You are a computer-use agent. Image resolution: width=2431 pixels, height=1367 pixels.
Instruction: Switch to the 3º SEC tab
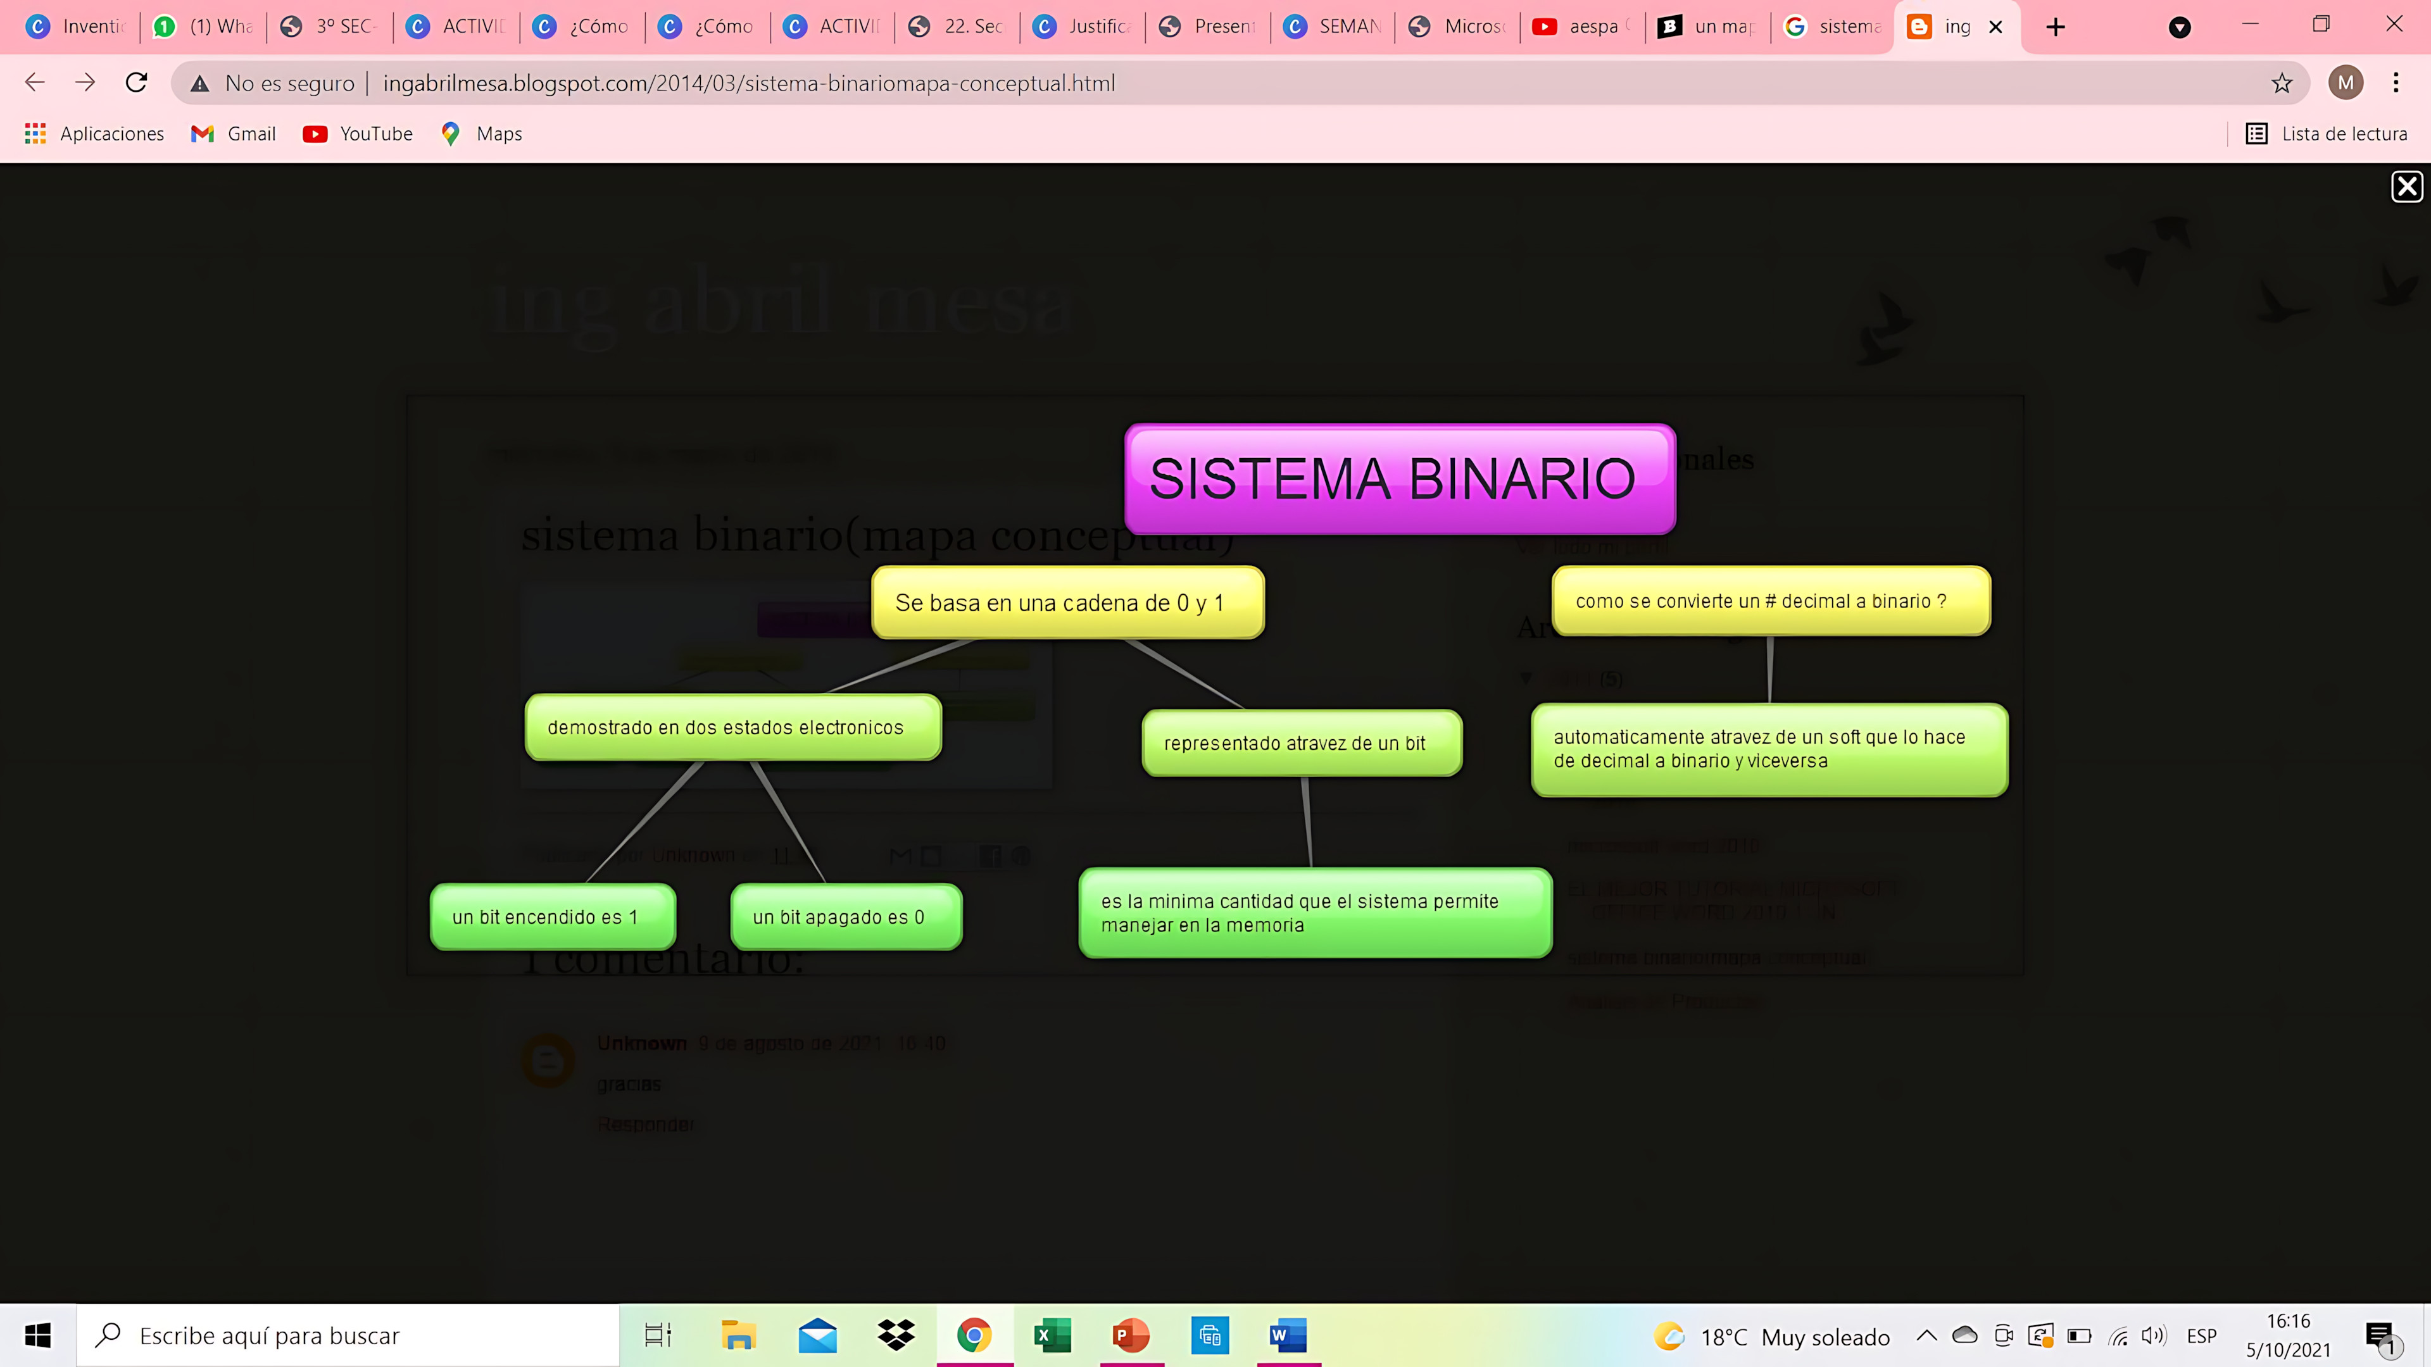pyautogui.click(x=329, y=27)
